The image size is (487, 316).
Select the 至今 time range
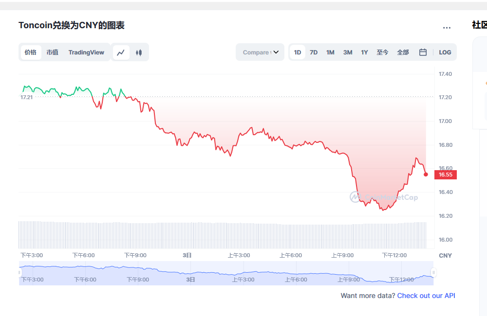(382, 53)
